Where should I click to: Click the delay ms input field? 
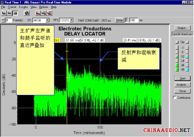coord(134,20)
